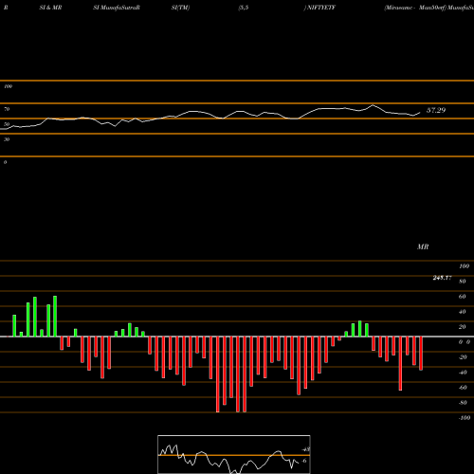
Task: Click the RSI current value 57.29
Action: [x=436, y=110]
